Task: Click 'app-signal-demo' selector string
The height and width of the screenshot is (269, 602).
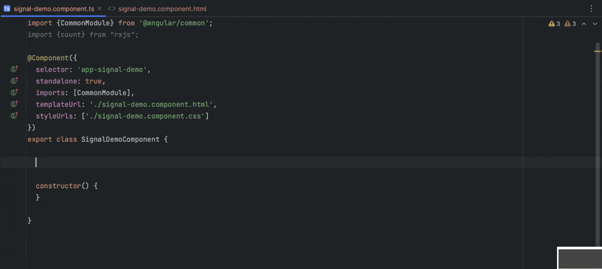Action: pyautogui.click(x=112, y=69)
